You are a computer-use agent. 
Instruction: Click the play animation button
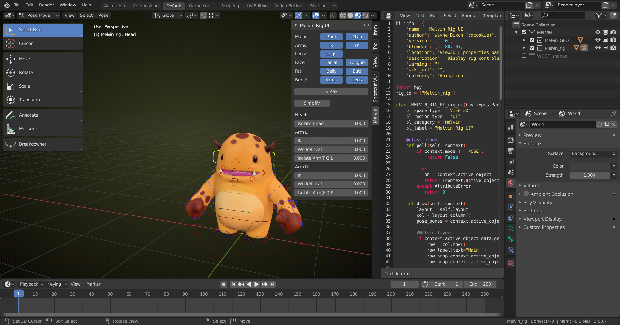coord(256,284)
